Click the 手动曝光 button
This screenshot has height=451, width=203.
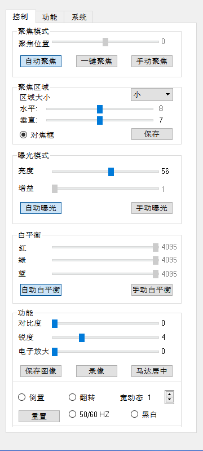pyautogui.click(x=152, y=208)
